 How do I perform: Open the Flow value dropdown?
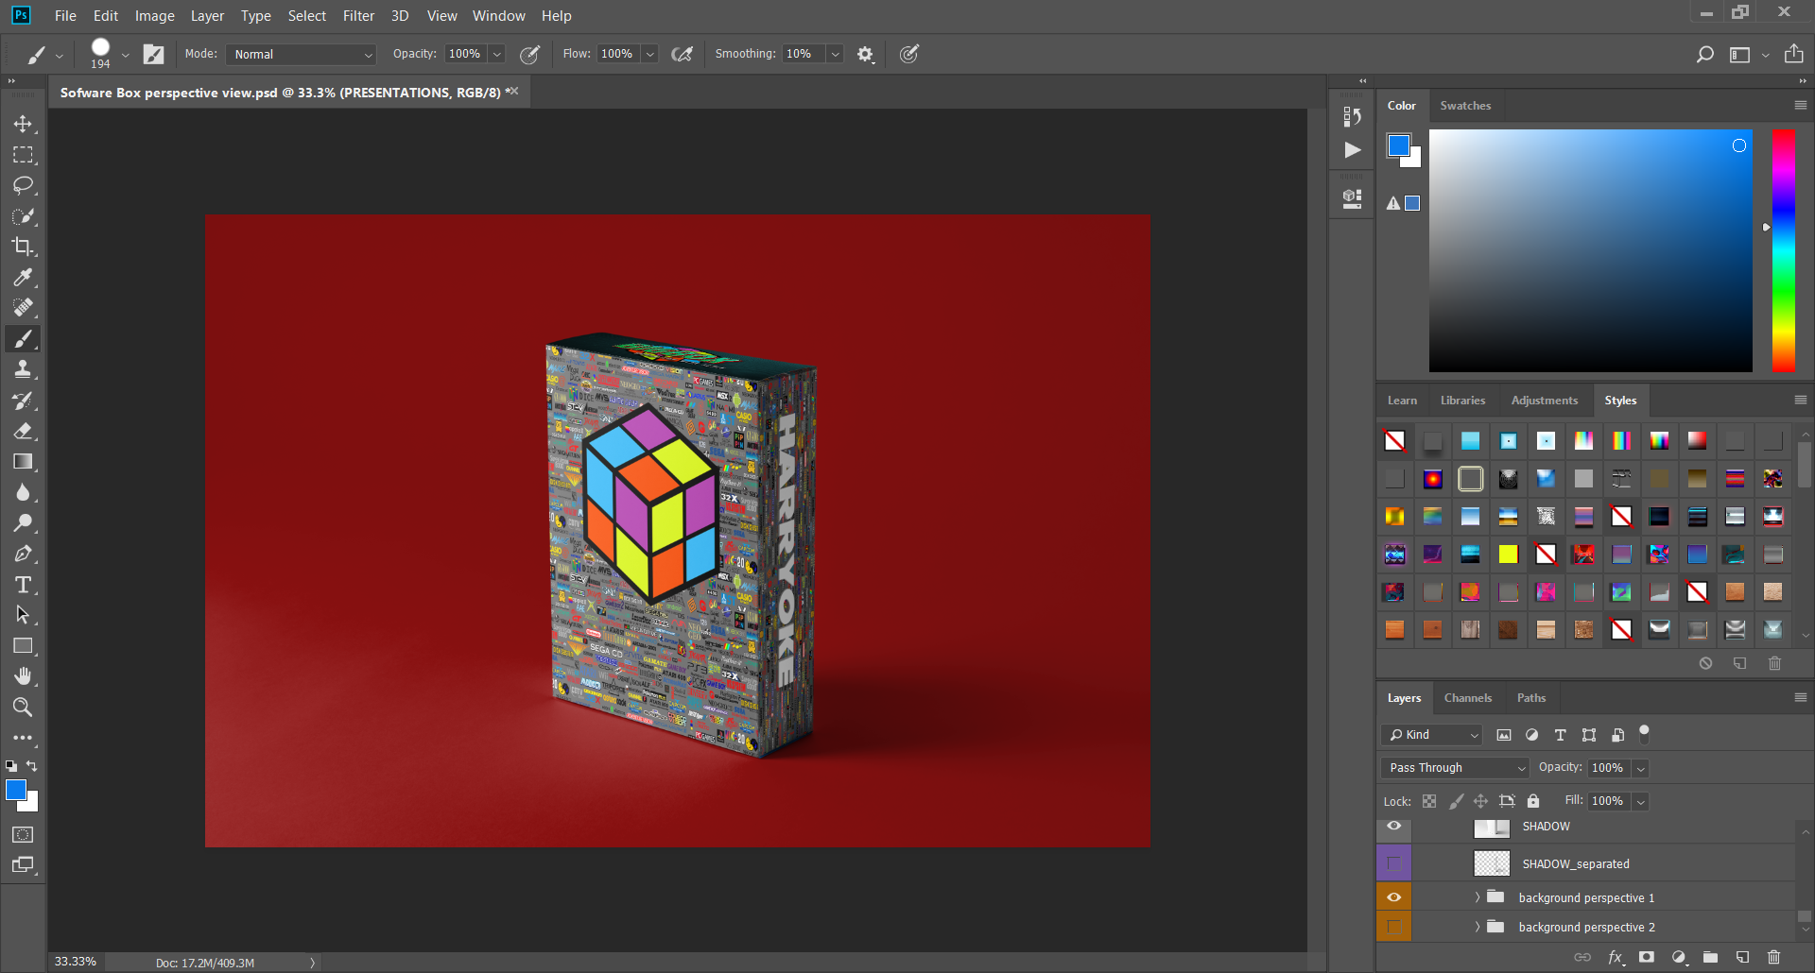(650, 55)
